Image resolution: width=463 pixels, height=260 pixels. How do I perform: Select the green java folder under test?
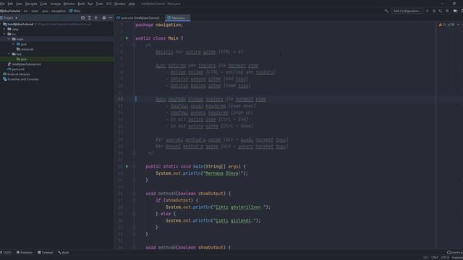coord(22,59)
